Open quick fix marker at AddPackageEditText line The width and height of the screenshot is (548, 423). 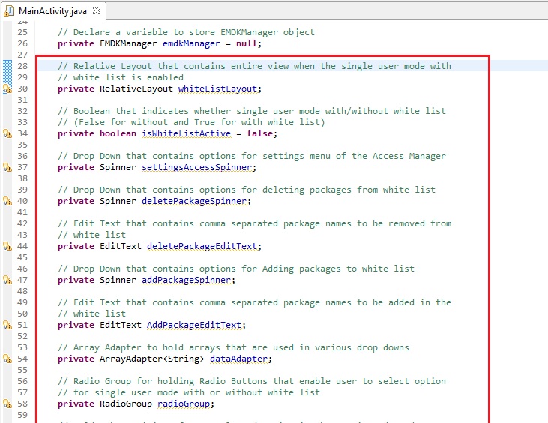[7, 325]
